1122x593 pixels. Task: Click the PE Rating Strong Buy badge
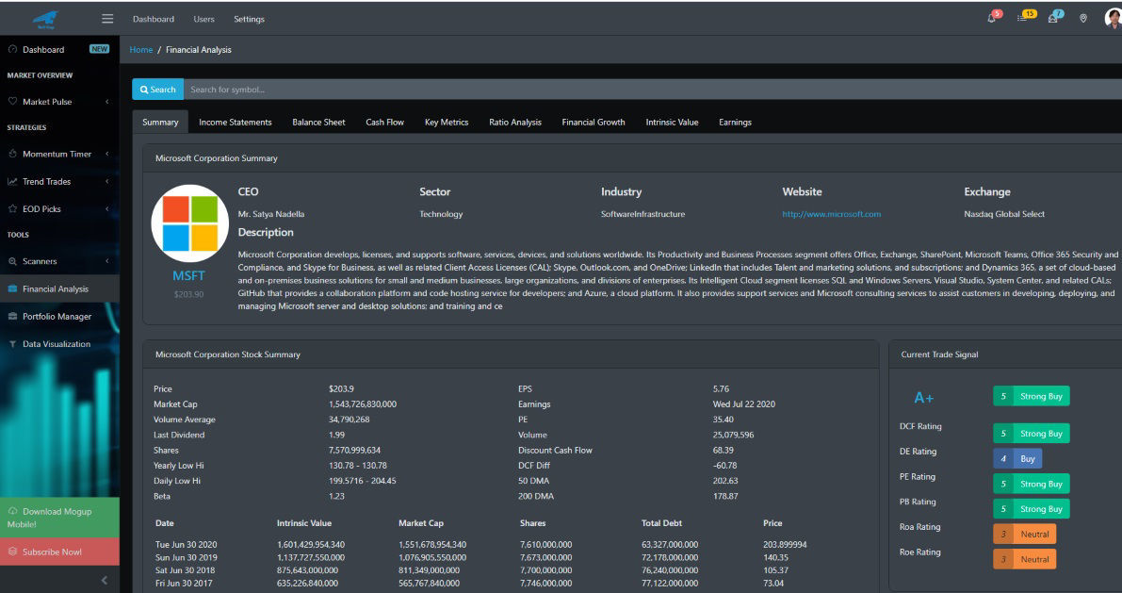tap(1032, 485)
